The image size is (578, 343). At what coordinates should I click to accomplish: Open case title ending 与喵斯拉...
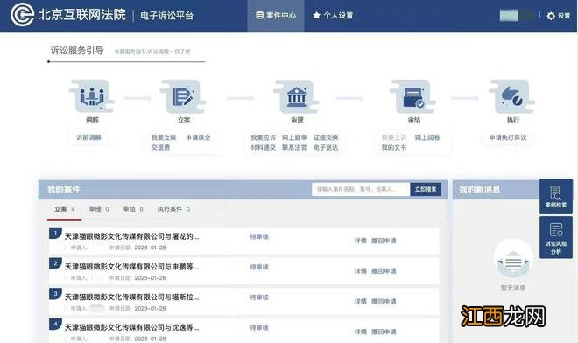pos(131,297)
